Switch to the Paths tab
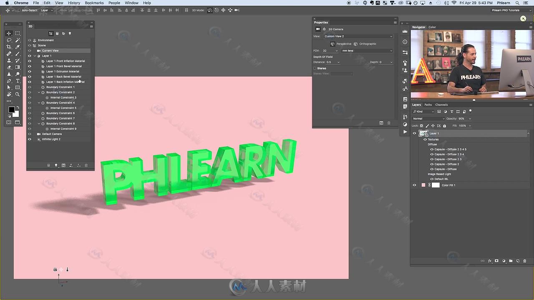 click(x=428, y=105)
